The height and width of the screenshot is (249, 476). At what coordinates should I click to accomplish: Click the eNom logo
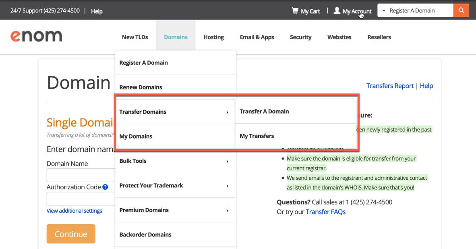pos(36,36)
